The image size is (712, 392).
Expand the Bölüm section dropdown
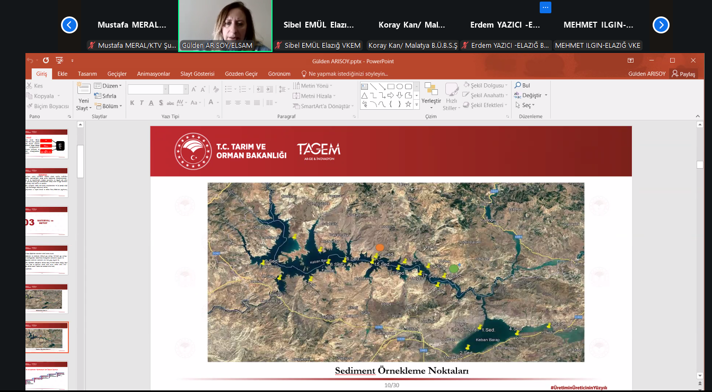(x=108, y=106)
